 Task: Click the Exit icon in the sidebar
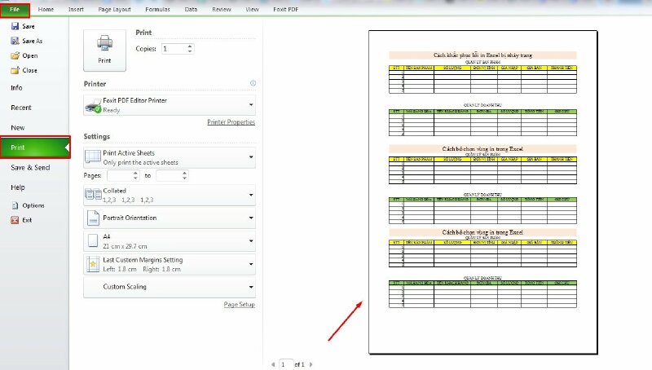pos(15,220)
